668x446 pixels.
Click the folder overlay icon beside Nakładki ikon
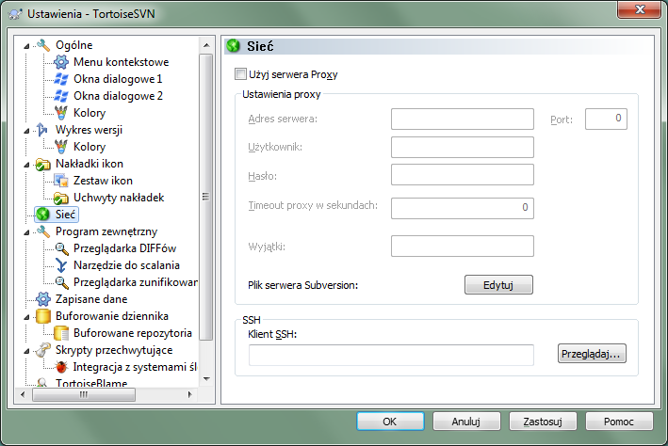point(42,164)
